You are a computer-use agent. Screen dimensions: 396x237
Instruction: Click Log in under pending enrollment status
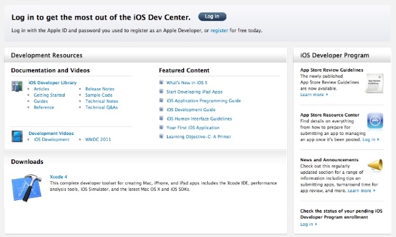coord(309,224)
